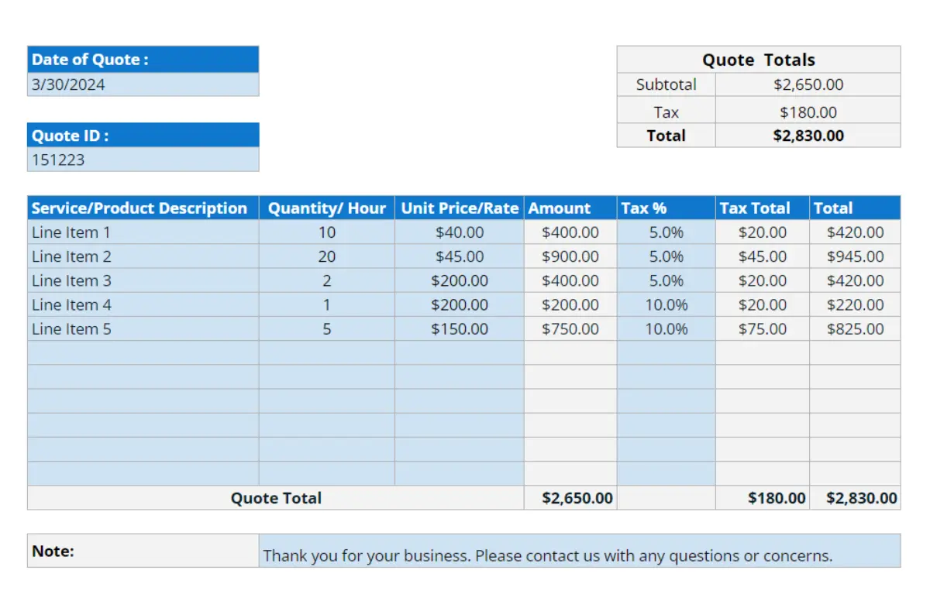
Task: Select the Quote Totals title cell
Action: point(758,60)
